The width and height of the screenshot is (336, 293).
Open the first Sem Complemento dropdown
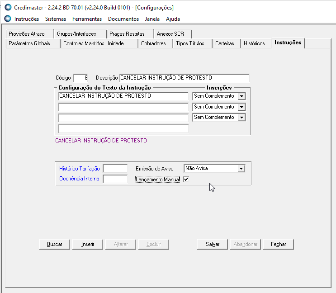(241, 96)
